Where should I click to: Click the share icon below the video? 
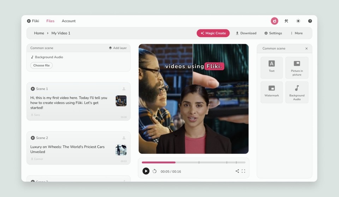tap(237, 171)
